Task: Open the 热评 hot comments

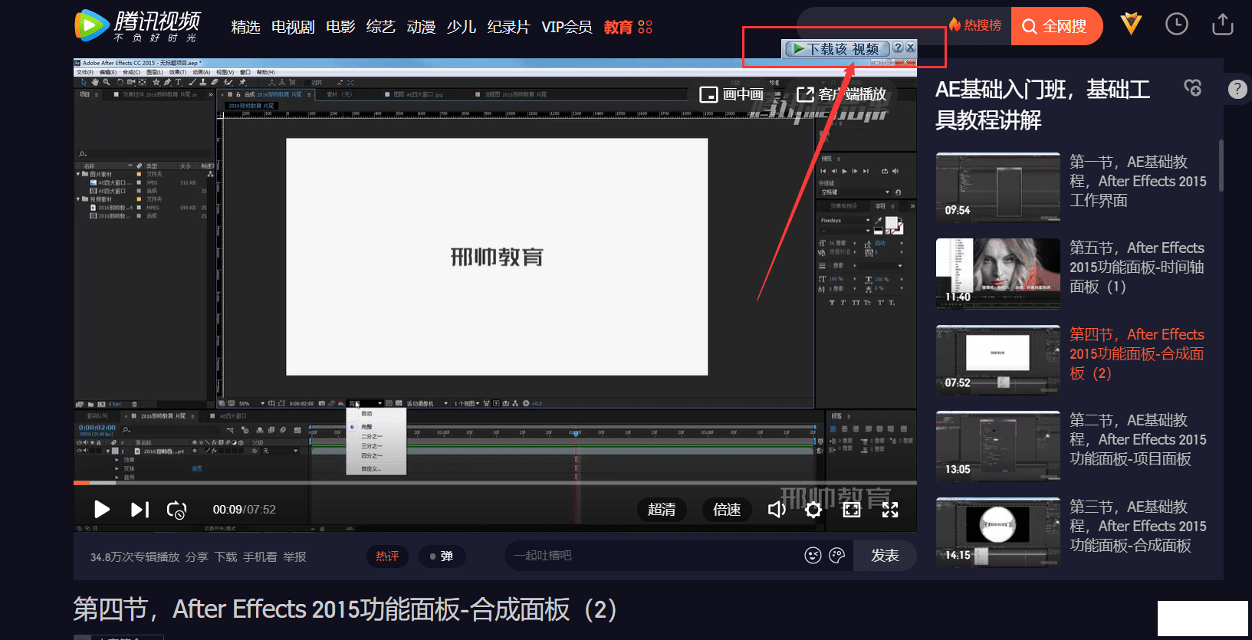Action: pyautogui.click(x=387, y=556)
